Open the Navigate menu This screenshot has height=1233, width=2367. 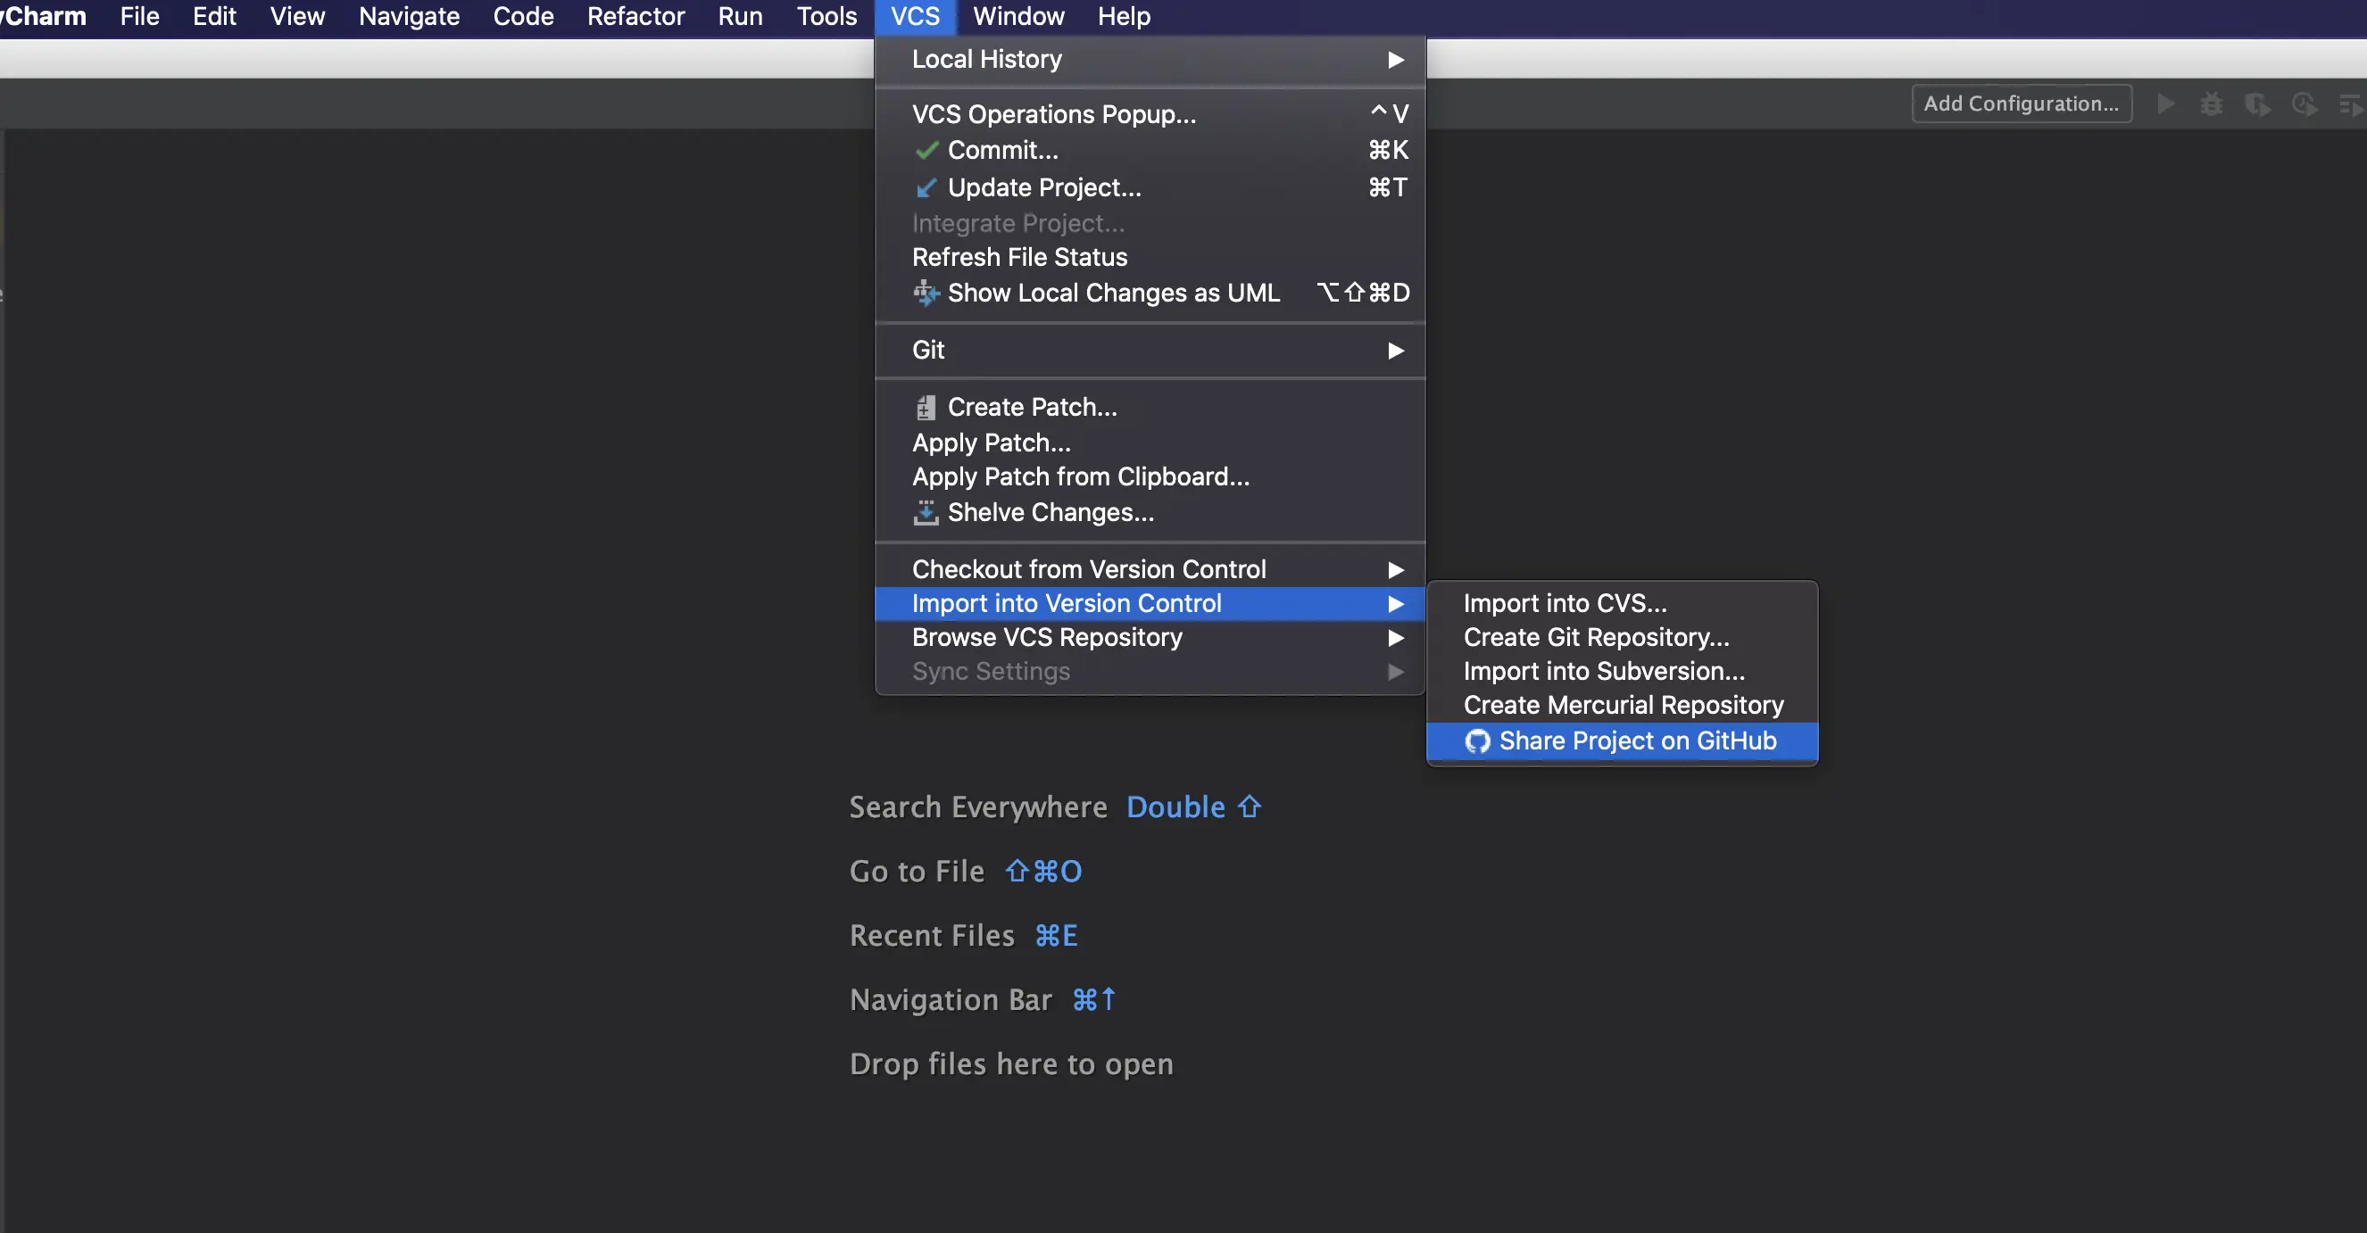(409, 17)
